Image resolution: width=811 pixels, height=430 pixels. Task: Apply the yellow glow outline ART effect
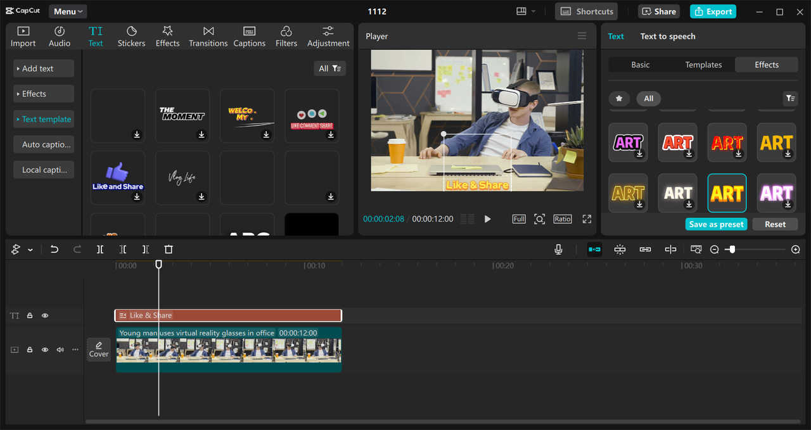click(628, 193)
